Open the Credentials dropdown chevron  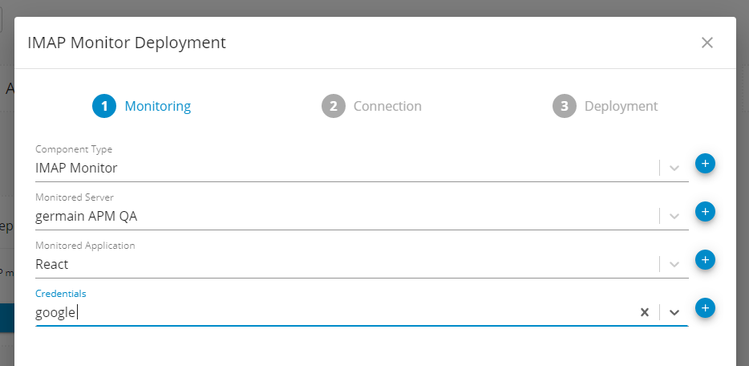[674, 312]
